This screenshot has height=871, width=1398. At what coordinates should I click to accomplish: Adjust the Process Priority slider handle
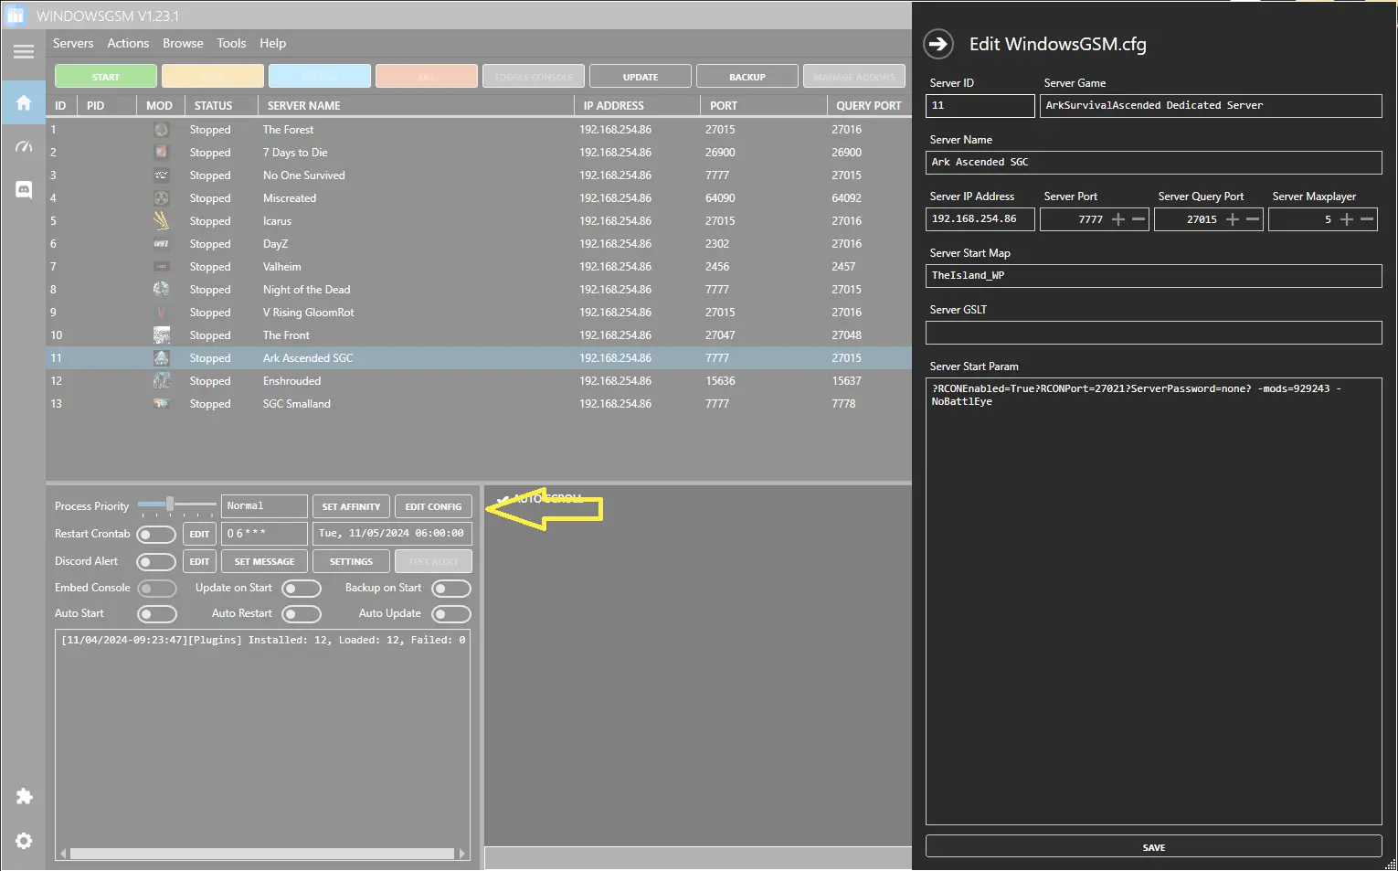tap(169, 505)
